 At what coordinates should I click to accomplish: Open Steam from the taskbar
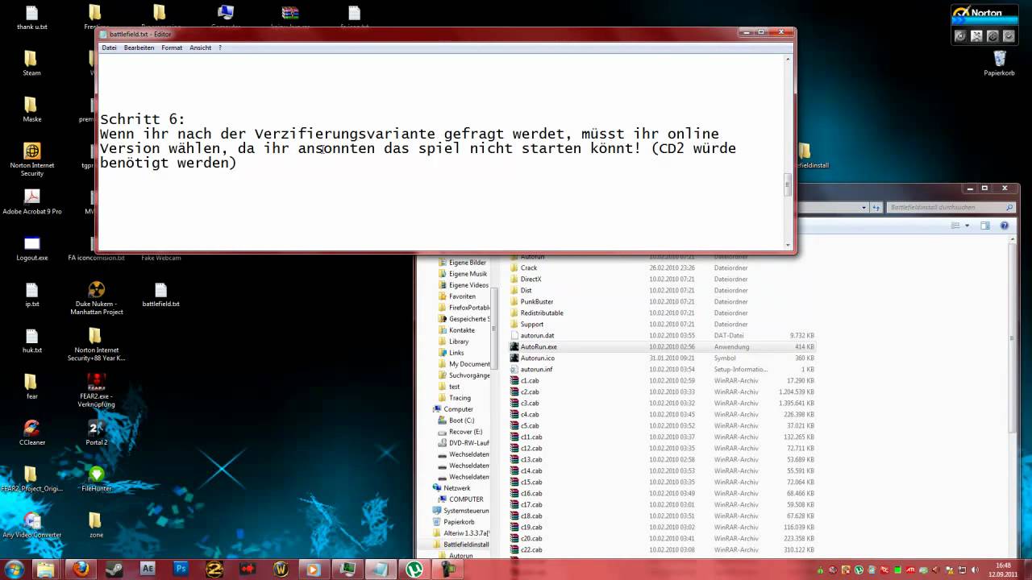point(114,569)
